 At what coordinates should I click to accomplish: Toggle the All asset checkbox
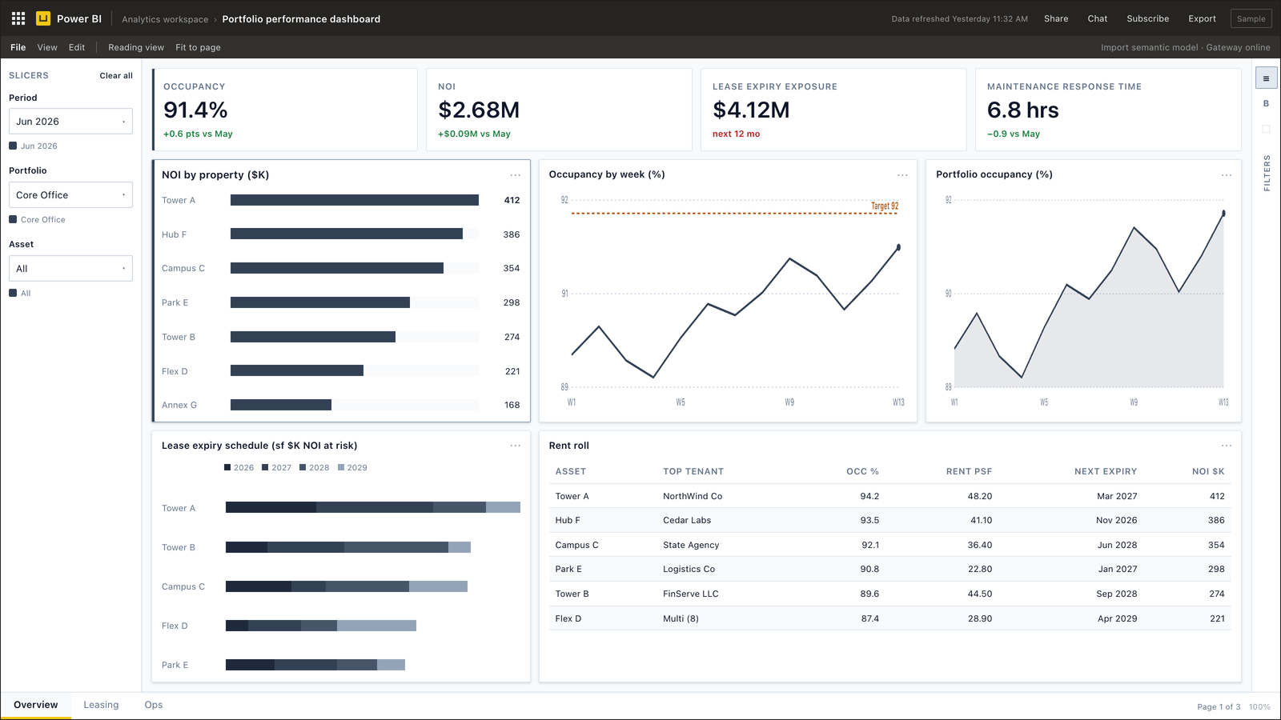click(x=13, y=293)
